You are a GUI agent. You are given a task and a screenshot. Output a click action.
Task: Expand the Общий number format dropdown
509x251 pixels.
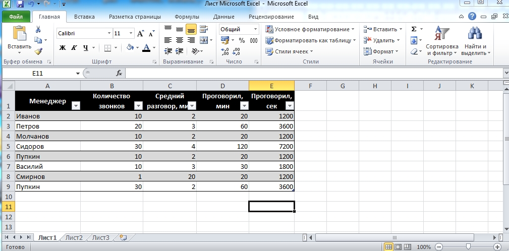coord(254,29)
